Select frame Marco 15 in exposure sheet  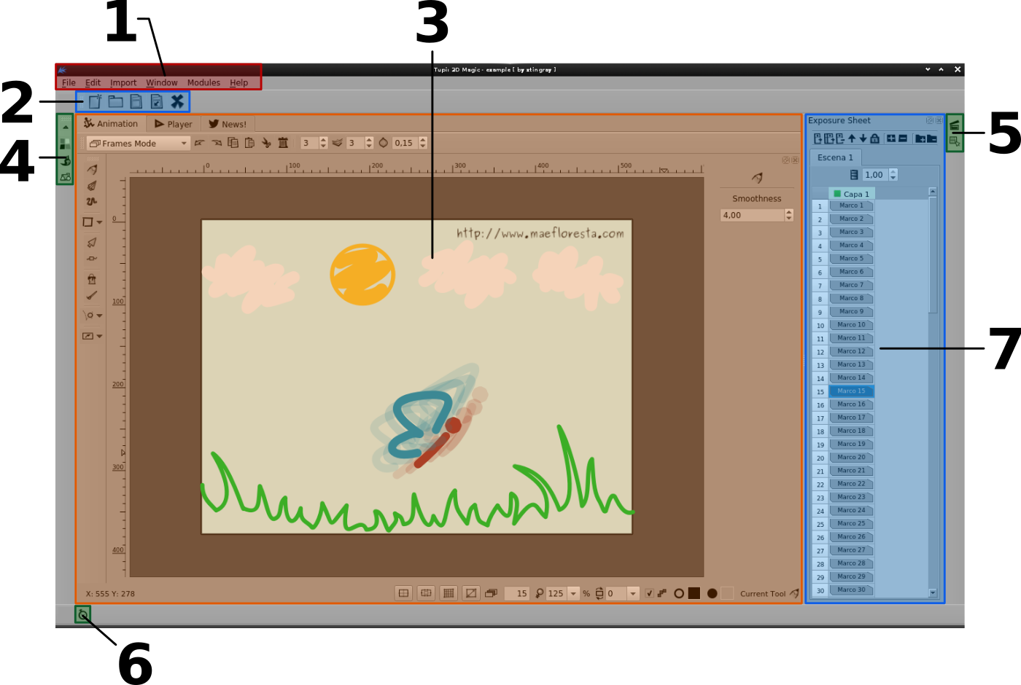(x=851, y=391)
